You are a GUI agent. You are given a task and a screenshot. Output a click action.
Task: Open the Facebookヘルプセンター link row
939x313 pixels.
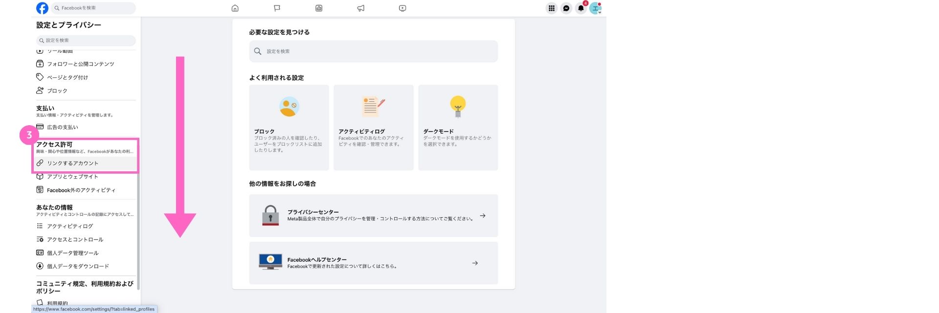click(373, 263)
